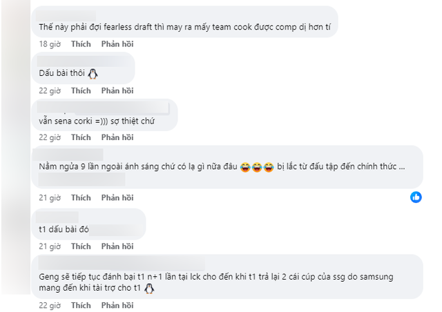442x312 pixels.
Task: Reply to the 'vẫn sena corki' comment
Action: [x=116, y=137]
